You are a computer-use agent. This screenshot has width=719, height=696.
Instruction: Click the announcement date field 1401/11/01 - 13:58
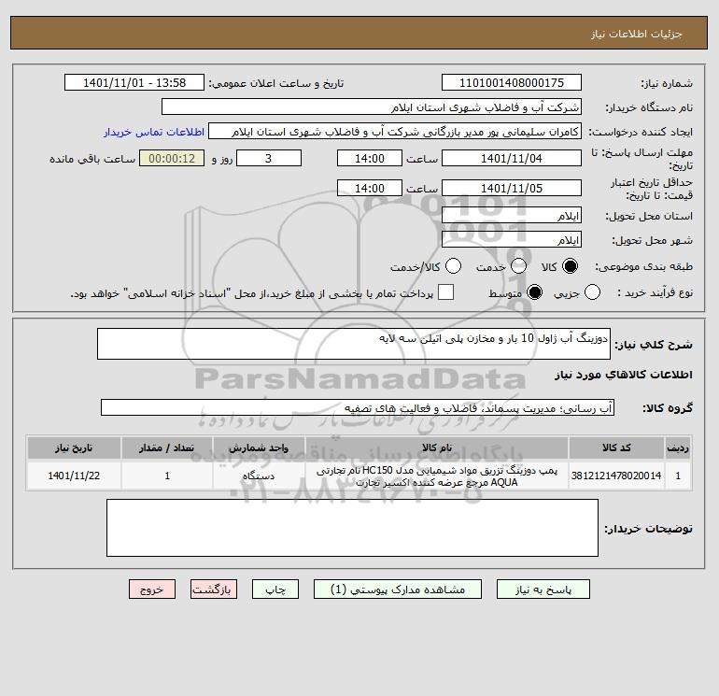point(134,82)
